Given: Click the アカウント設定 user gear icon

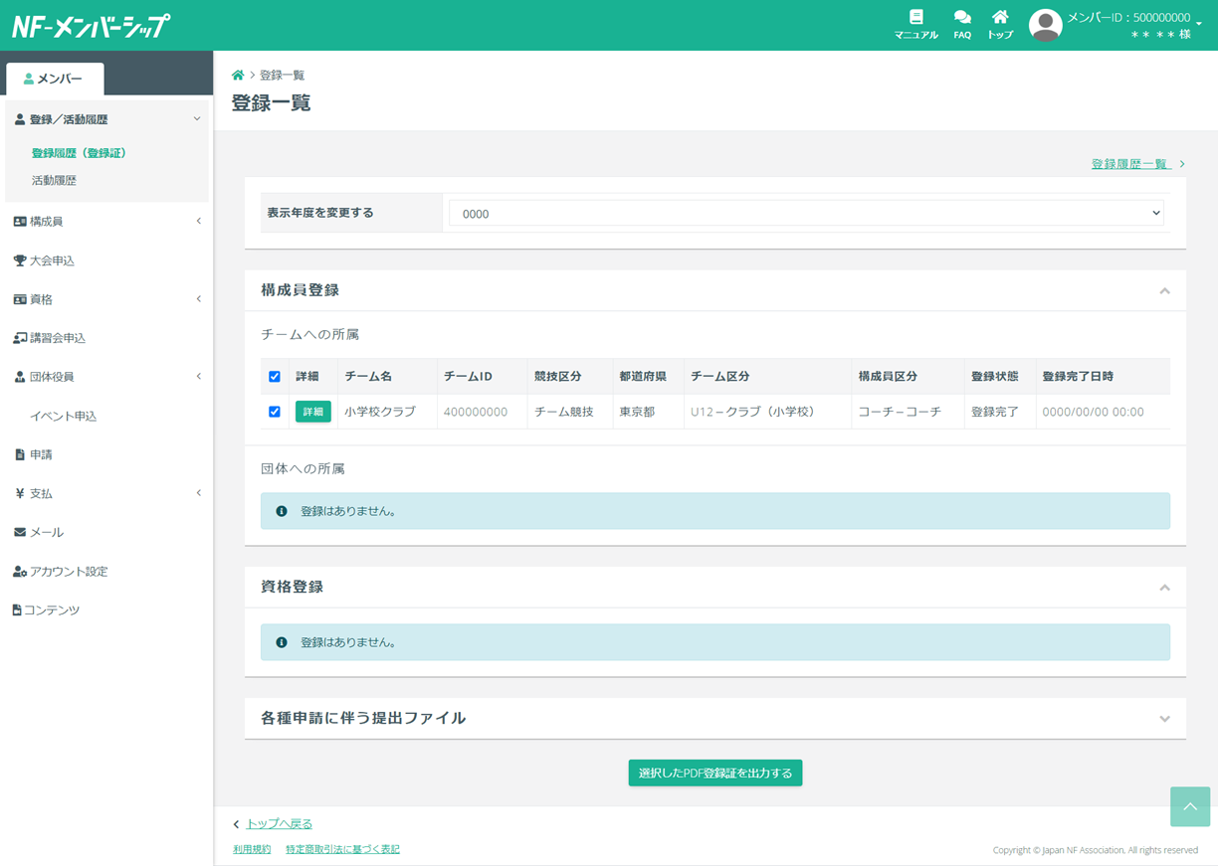Looking at the screenshot, I should click(x=20, y=572).
